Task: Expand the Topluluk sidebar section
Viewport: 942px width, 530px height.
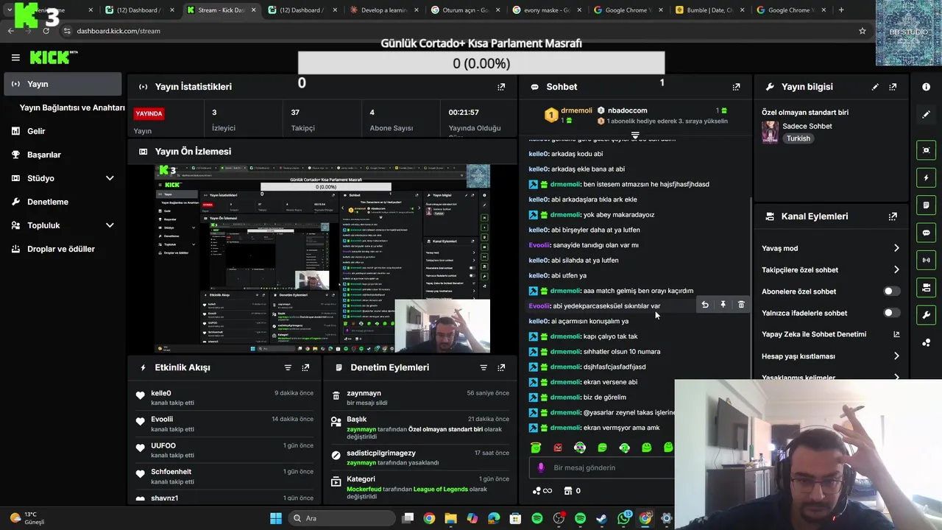Action: click(x=110, y=225)
